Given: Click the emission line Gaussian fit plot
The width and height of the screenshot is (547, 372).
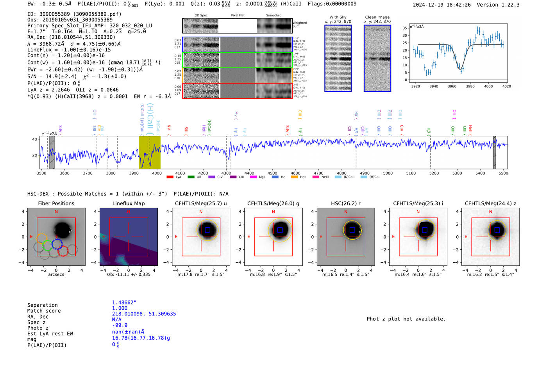Looking at the screenshot, I should point(458,53).
